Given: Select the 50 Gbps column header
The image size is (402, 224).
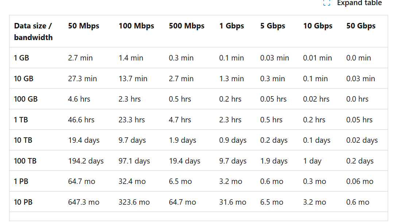Looking at the screenshot, I should (x=361, y=26).
